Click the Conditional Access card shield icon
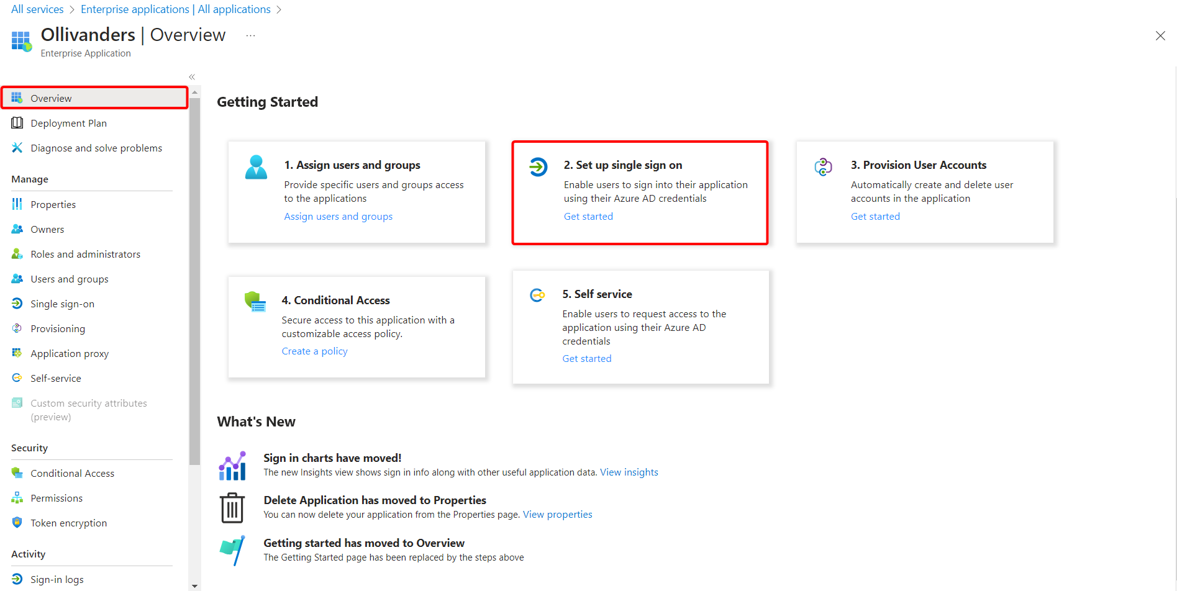Image resolution: width=1177 pixels, height=591 pixels. click(x=255, y=302)
